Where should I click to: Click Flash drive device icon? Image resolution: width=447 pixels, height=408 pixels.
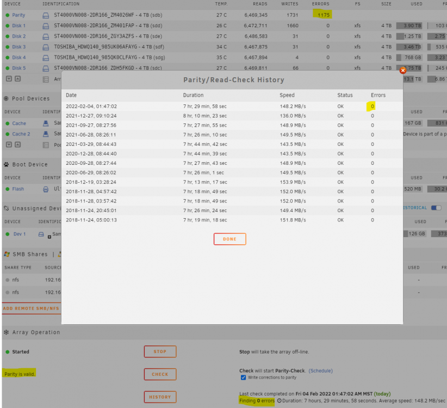click(46, 189)
